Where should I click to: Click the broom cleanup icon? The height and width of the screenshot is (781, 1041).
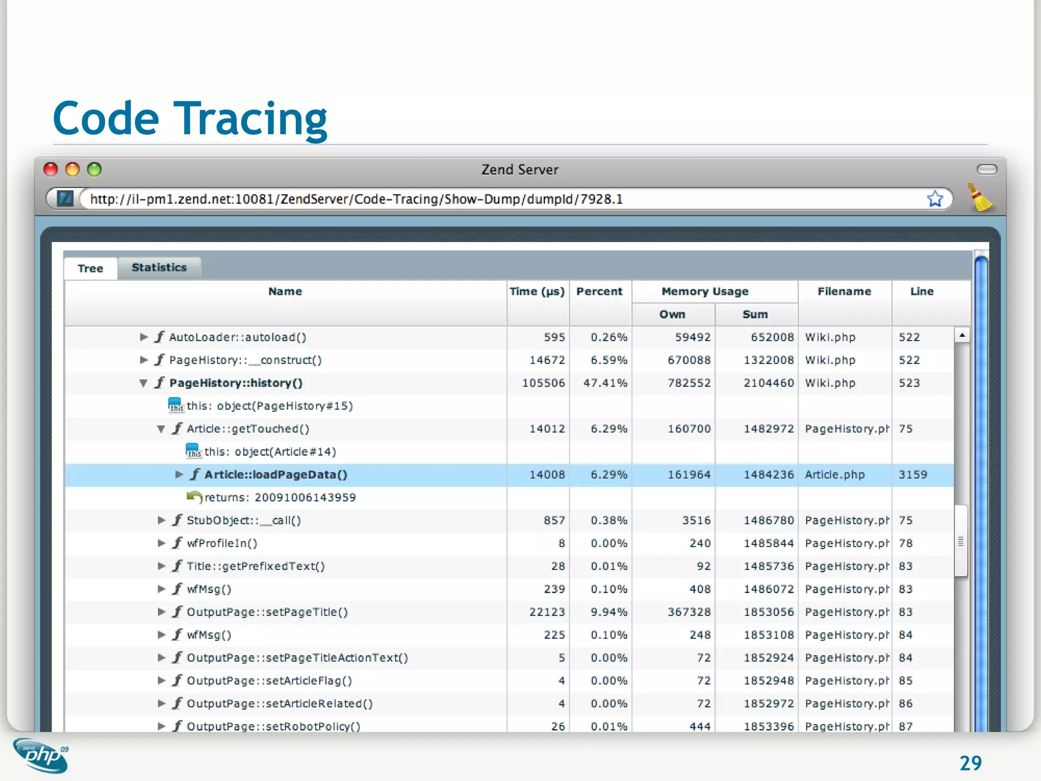[981, 197]
